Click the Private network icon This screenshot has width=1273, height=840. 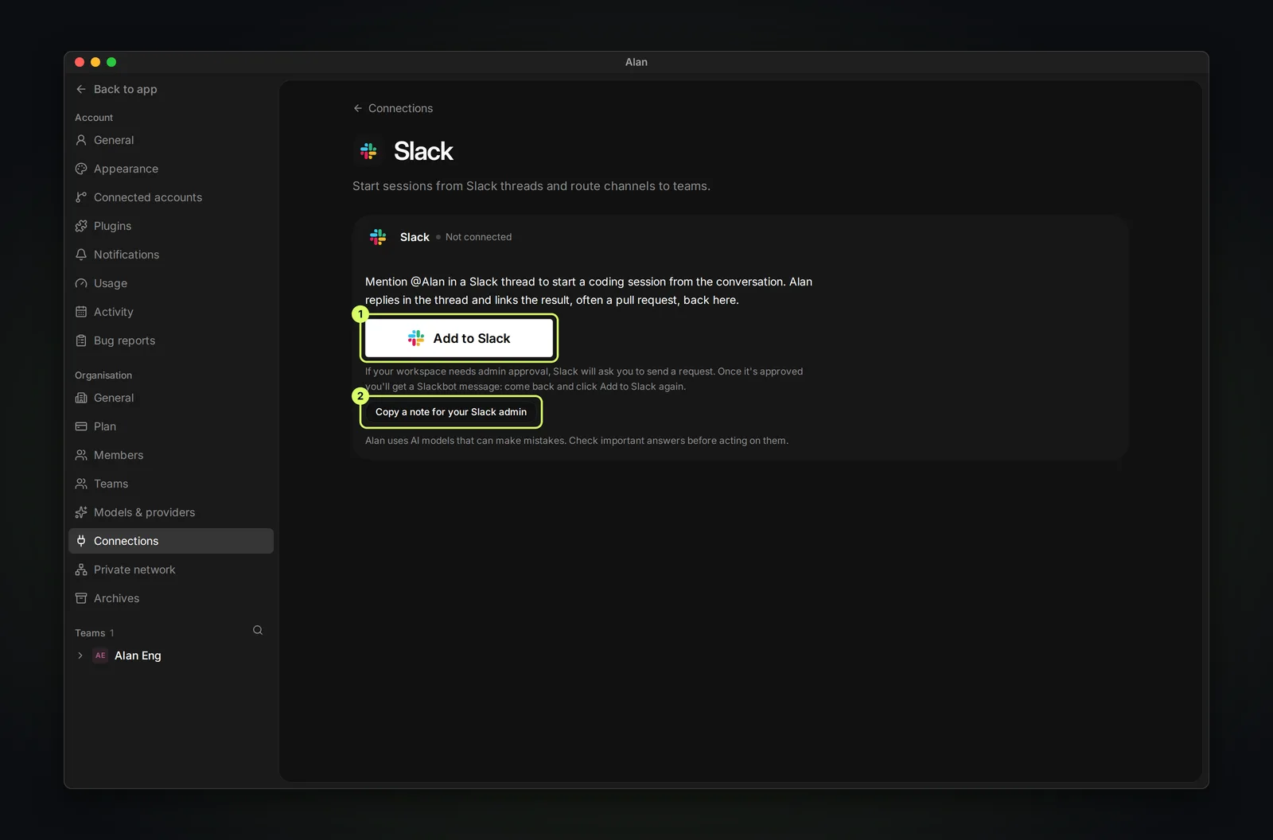coord(81,570)
